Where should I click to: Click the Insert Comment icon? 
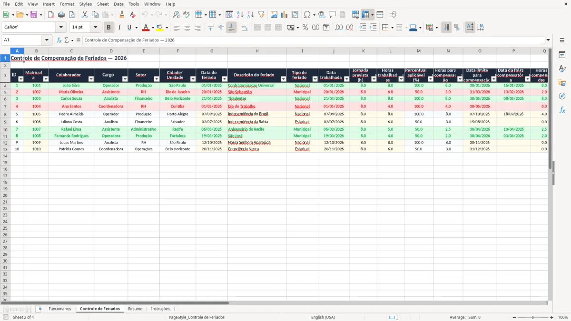pyautogui.click(x=333, y=15)
